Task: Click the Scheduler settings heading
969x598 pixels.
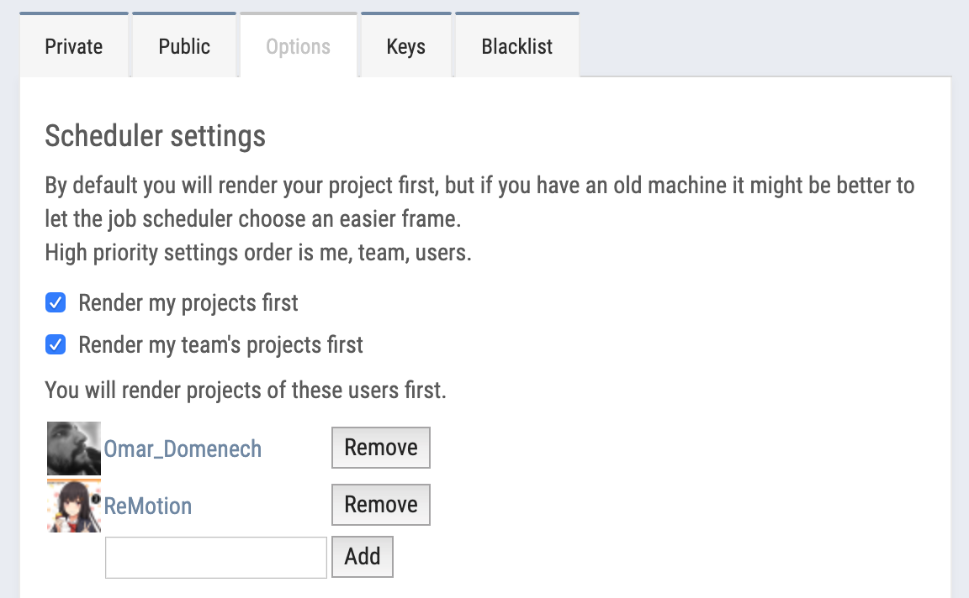Action: coord(155,135)
